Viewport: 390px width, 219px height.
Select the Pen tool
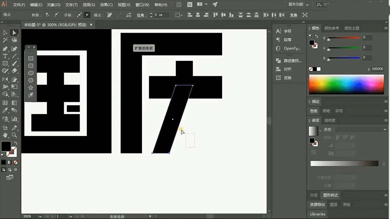5,48
